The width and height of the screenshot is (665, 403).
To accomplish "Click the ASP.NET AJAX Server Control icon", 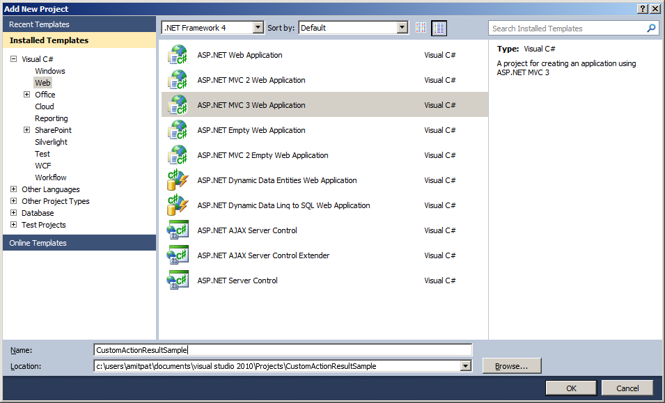I will click(178, 230).
